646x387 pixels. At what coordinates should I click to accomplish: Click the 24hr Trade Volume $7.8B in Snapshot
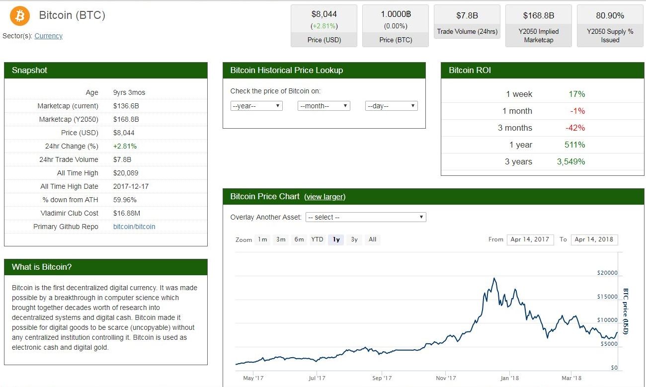[x=122, y=159]
